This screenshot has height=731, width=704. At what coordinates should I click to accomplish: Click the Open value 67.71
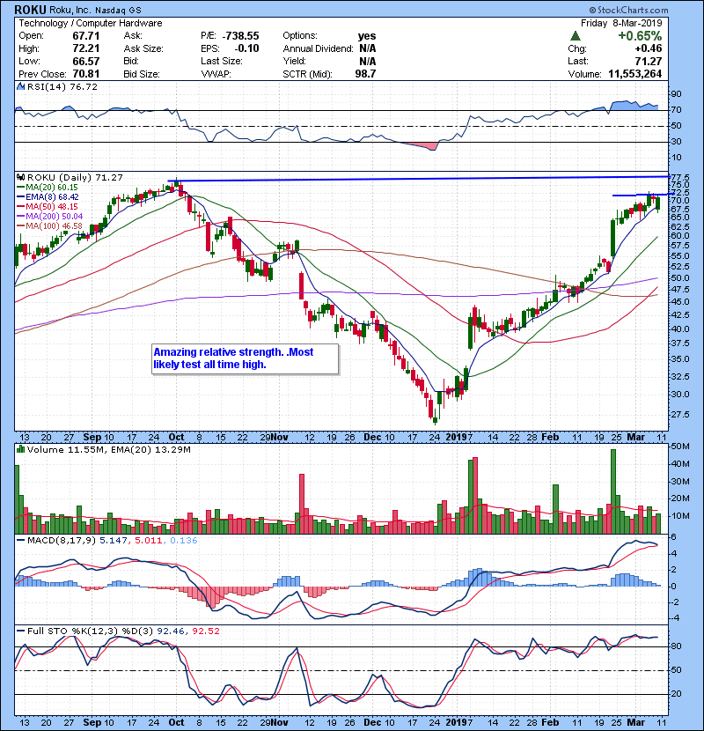[85, 36]
